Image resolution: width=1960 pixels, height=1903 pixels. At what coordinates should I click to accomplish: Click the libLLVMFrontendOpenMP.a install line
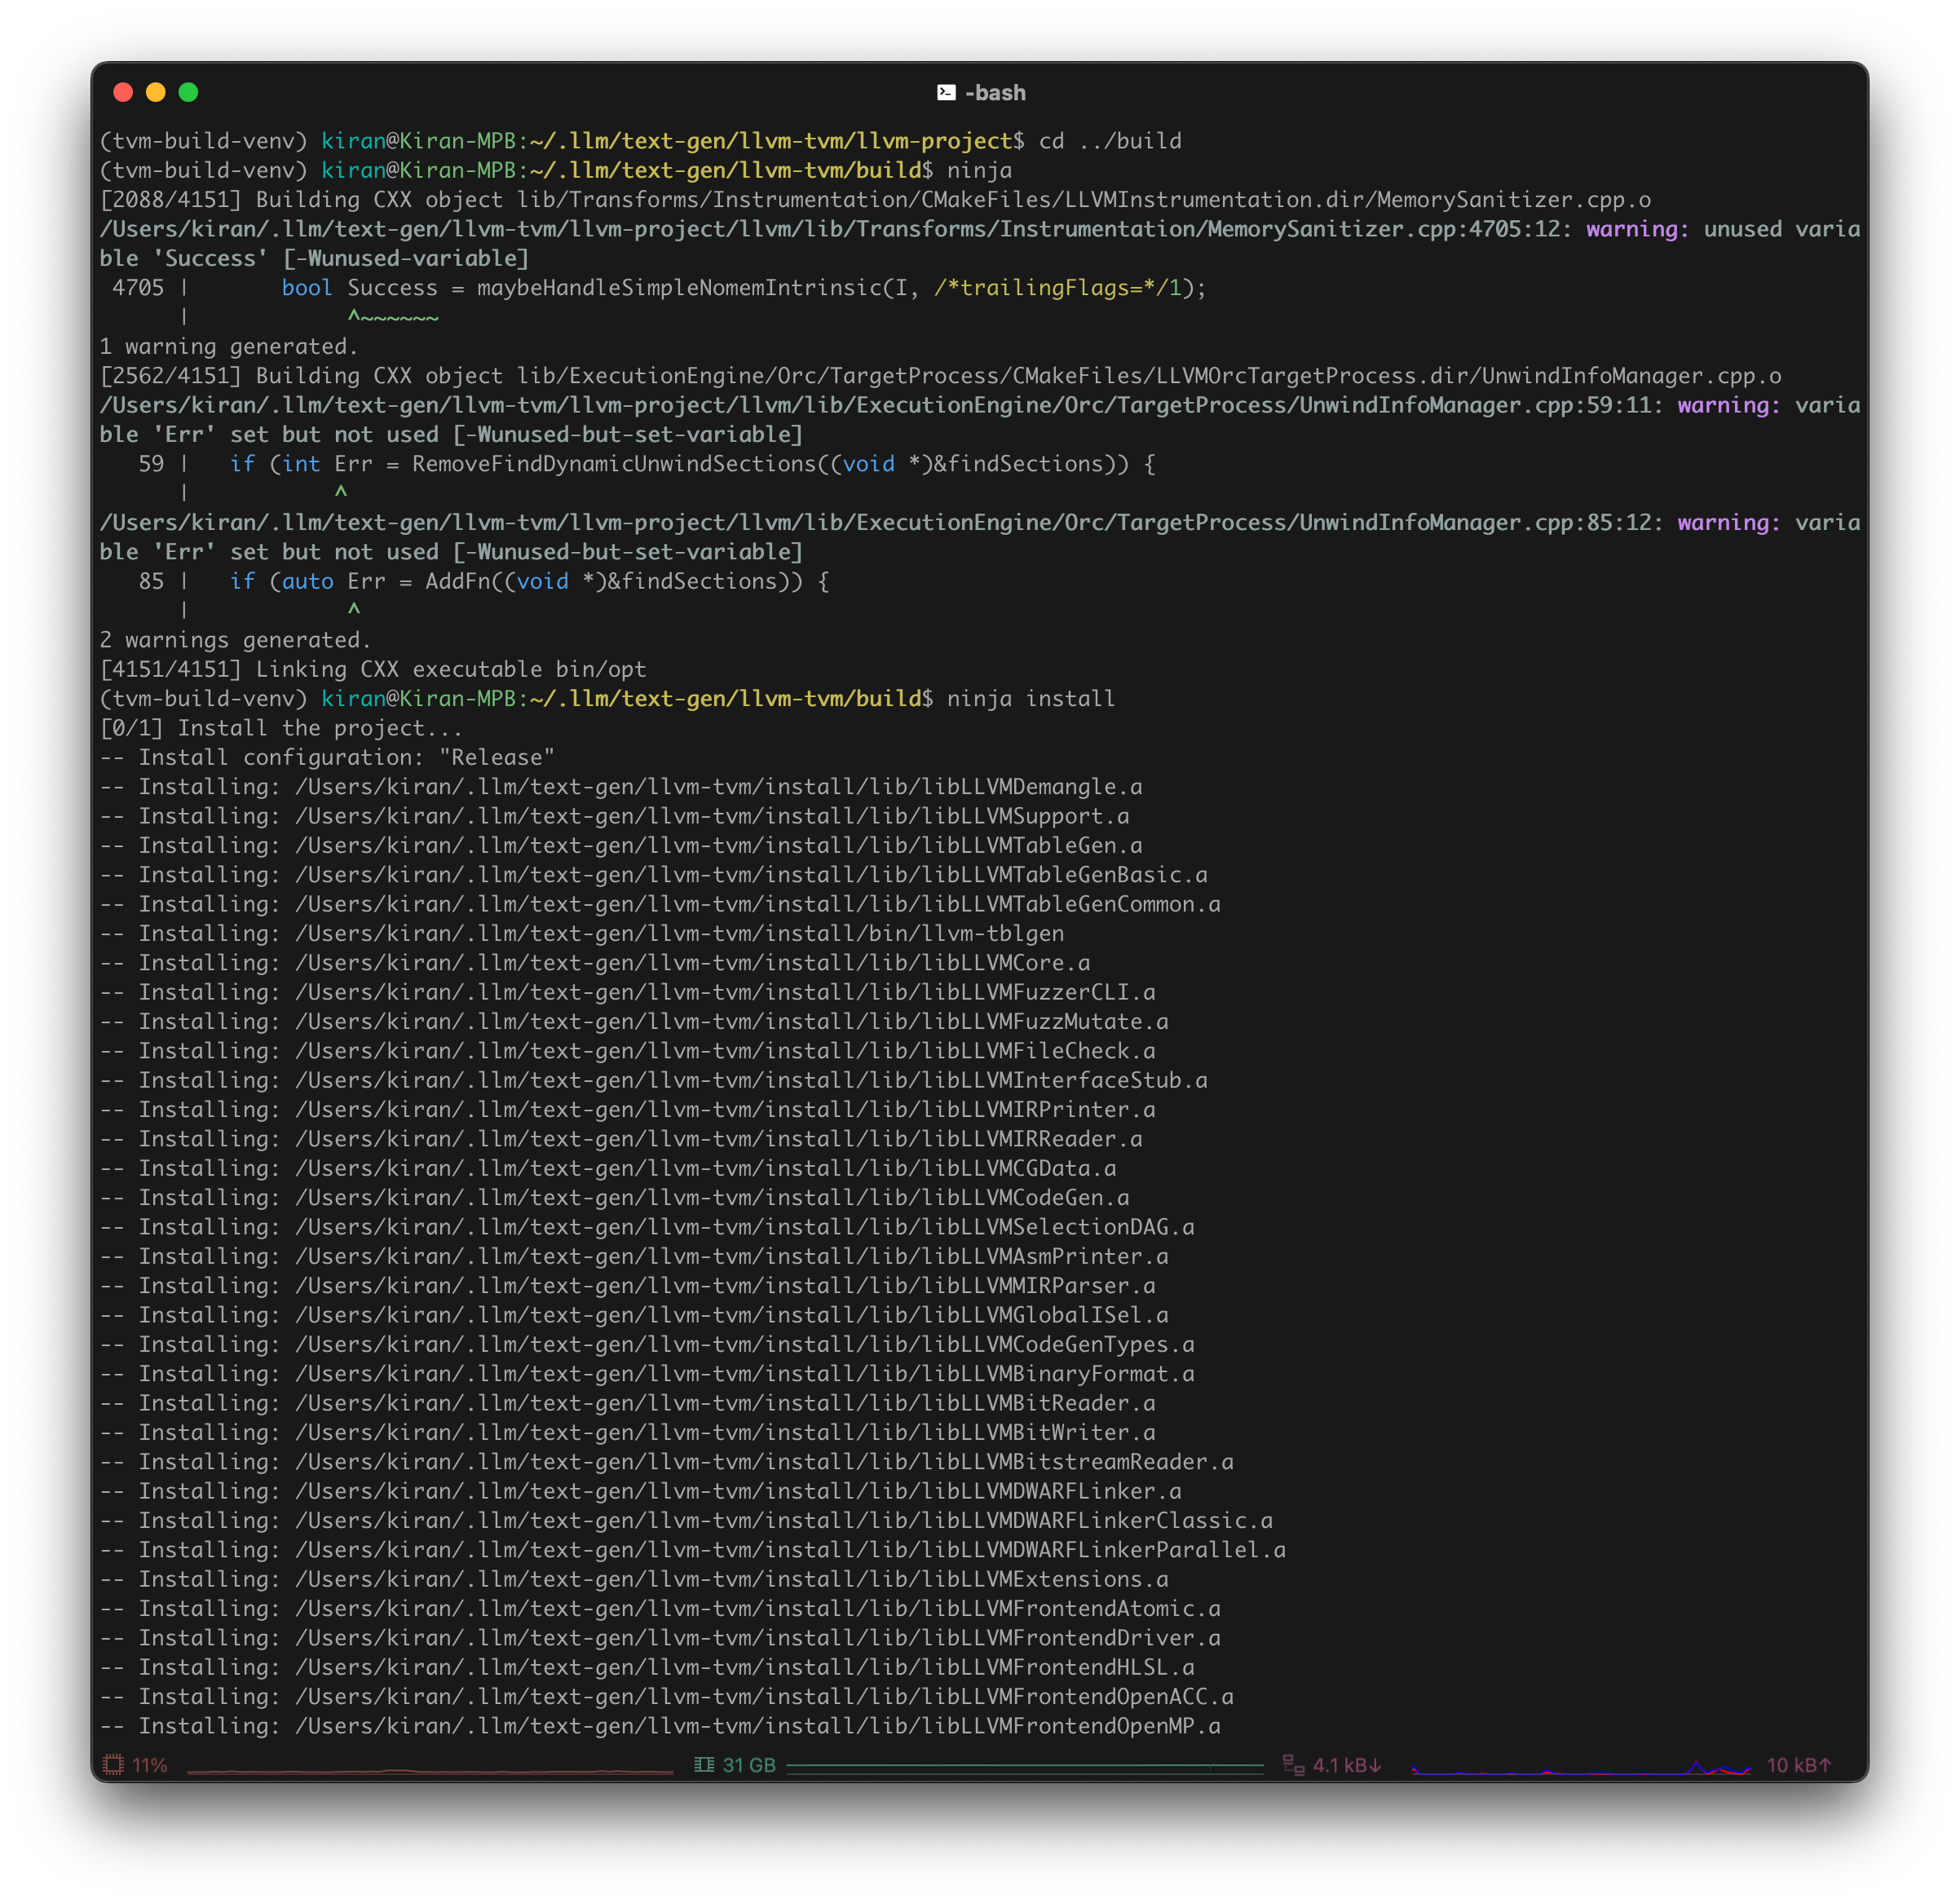(660, 1726)
